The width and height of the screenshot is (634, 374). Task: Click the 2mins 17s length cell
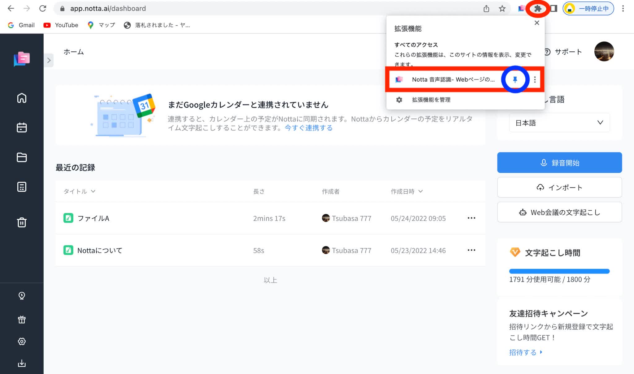coord(269,218)
